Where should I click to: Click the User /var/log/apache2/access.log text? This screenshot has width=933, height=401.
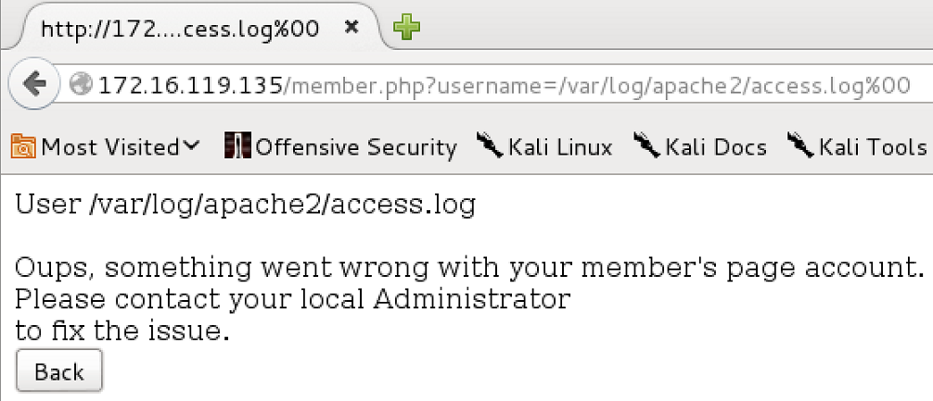coord(245,206)
